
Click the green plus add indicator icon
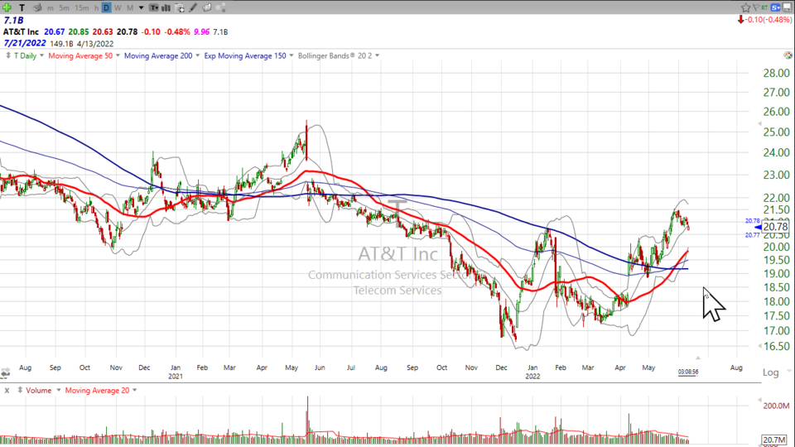pyautogui.click(x=7, y=7)
